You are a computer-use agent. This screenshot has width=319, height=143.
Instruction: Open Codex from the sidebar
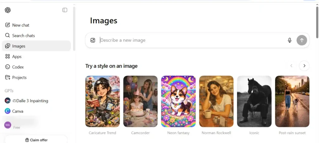18,67
